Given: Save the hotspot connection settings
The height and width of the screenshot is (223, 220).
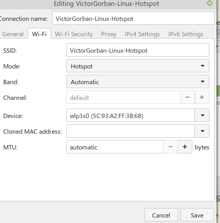Looking at the screenshot, I should point(197,215).
